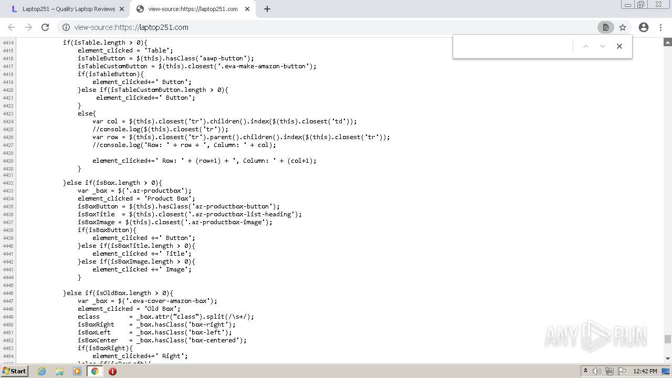Bookmark this page with the star icon

623,27
